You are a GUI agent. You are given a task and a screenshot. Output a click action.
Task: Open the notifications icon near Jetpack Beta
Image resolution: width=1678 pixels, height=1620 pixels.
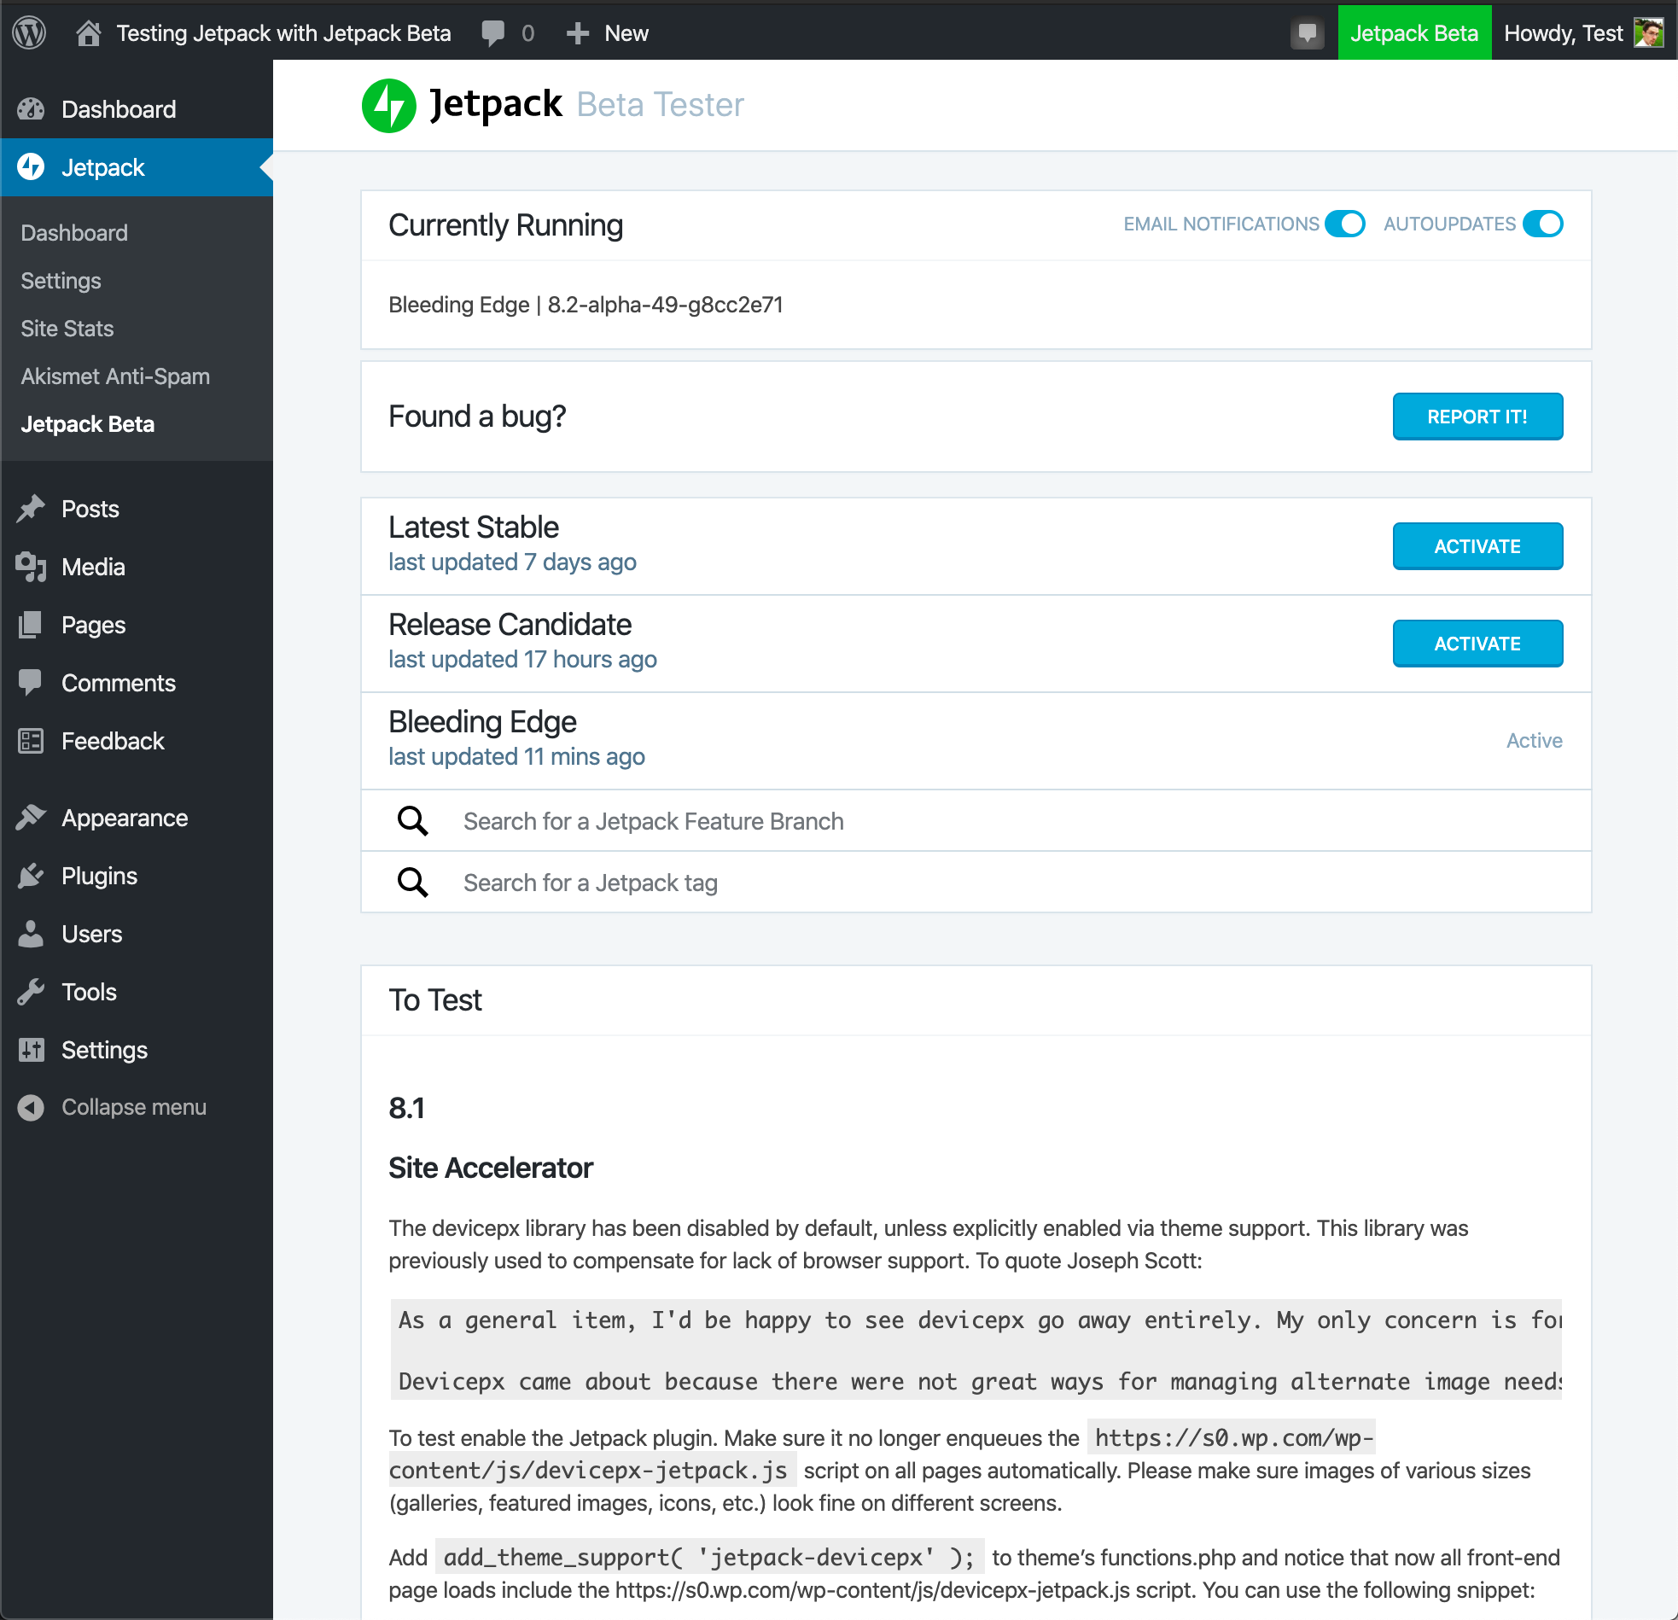coord(1307,33)
